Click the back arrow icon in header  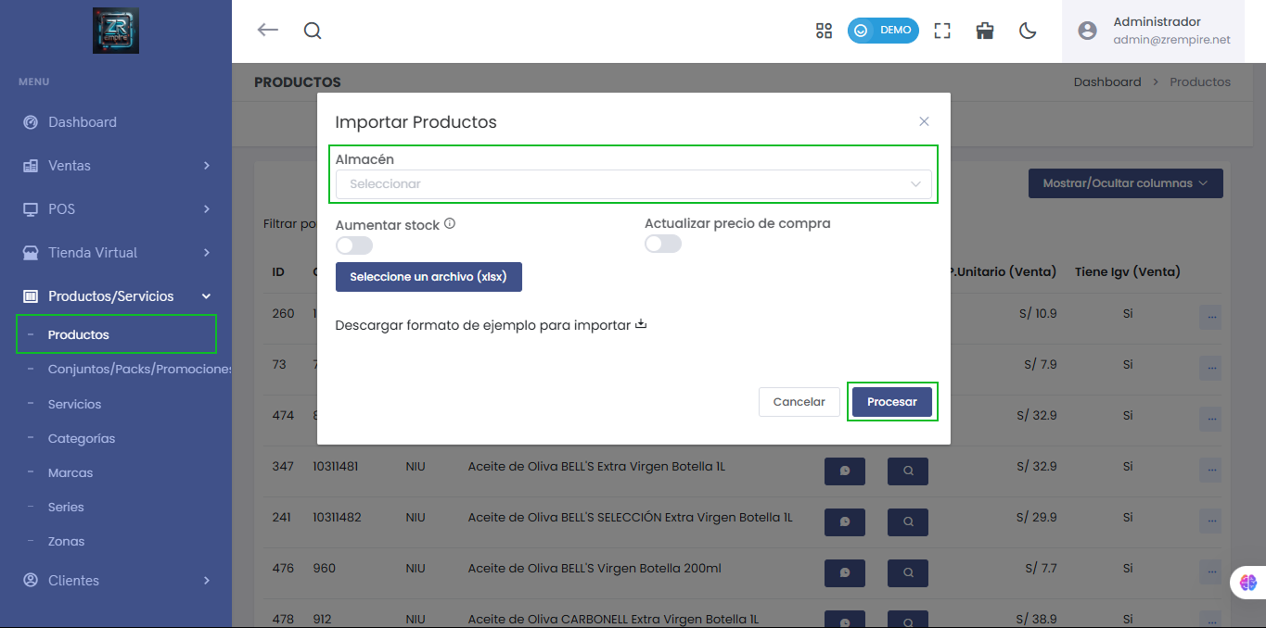coord(267,31)
